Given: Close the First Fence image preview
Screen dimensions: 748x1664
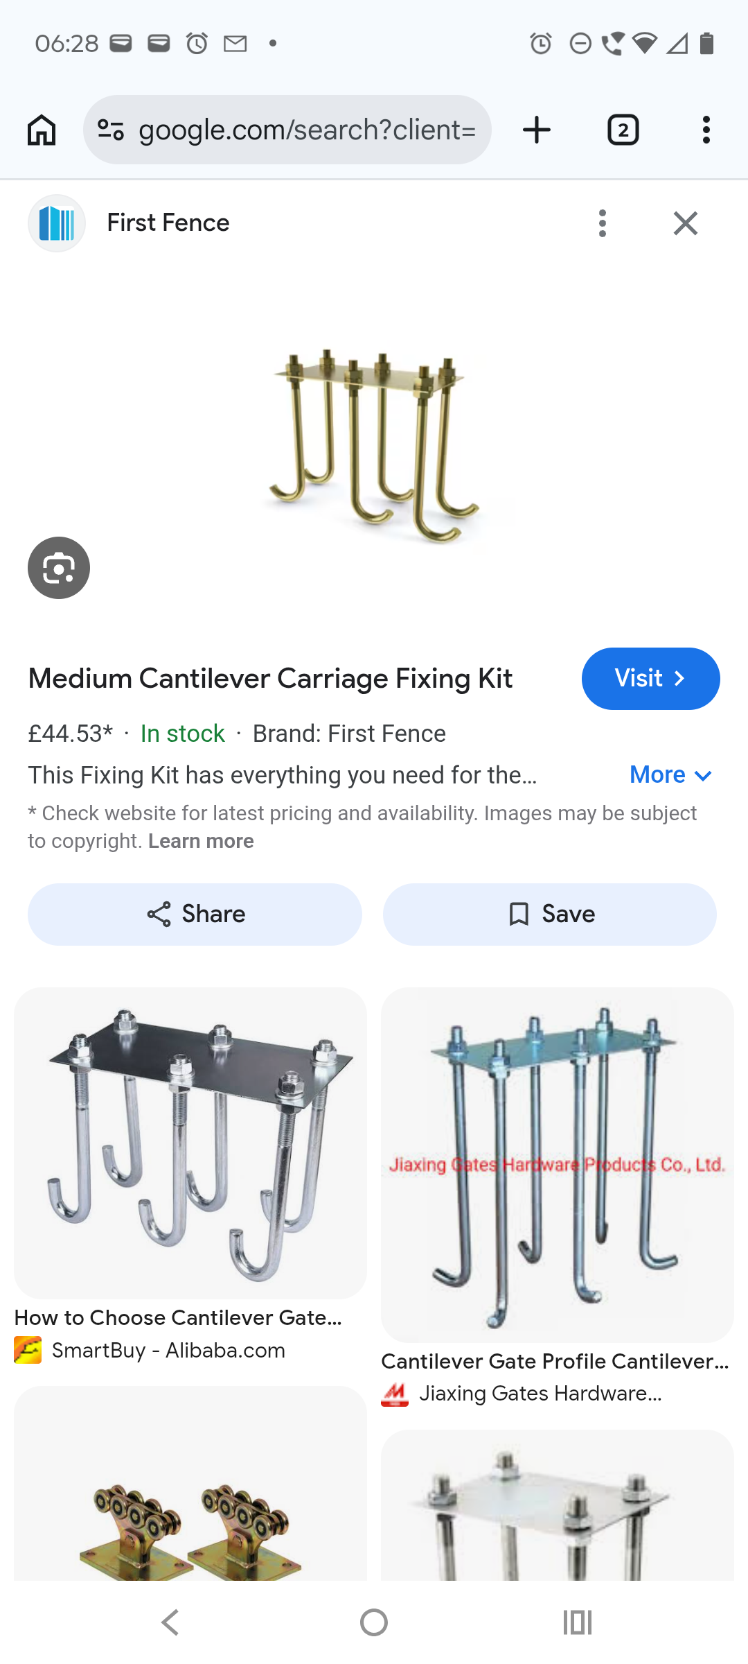Looking at the screenshot, I should 686,223.
